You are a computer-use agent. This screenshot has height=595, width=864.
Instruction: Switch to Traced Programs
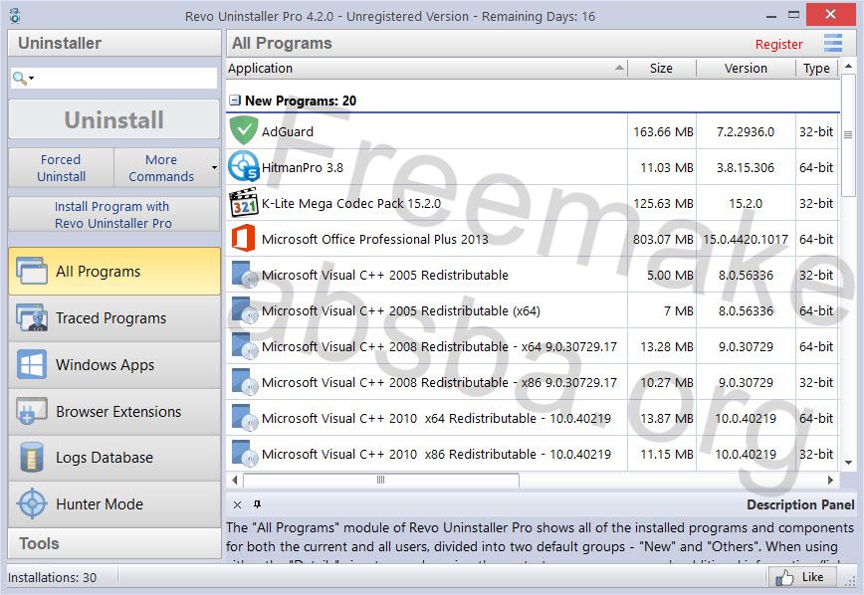click(x=114, y=317)
